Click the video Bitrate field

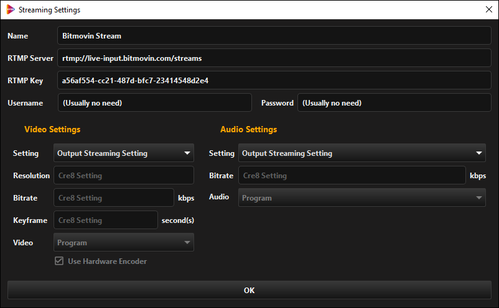click(x=114, y=197)
